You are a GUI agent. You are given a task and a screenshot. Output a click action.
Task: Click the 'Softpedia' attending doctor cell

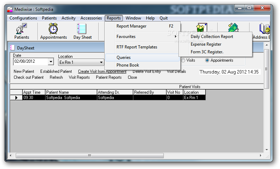pos(115,98)
